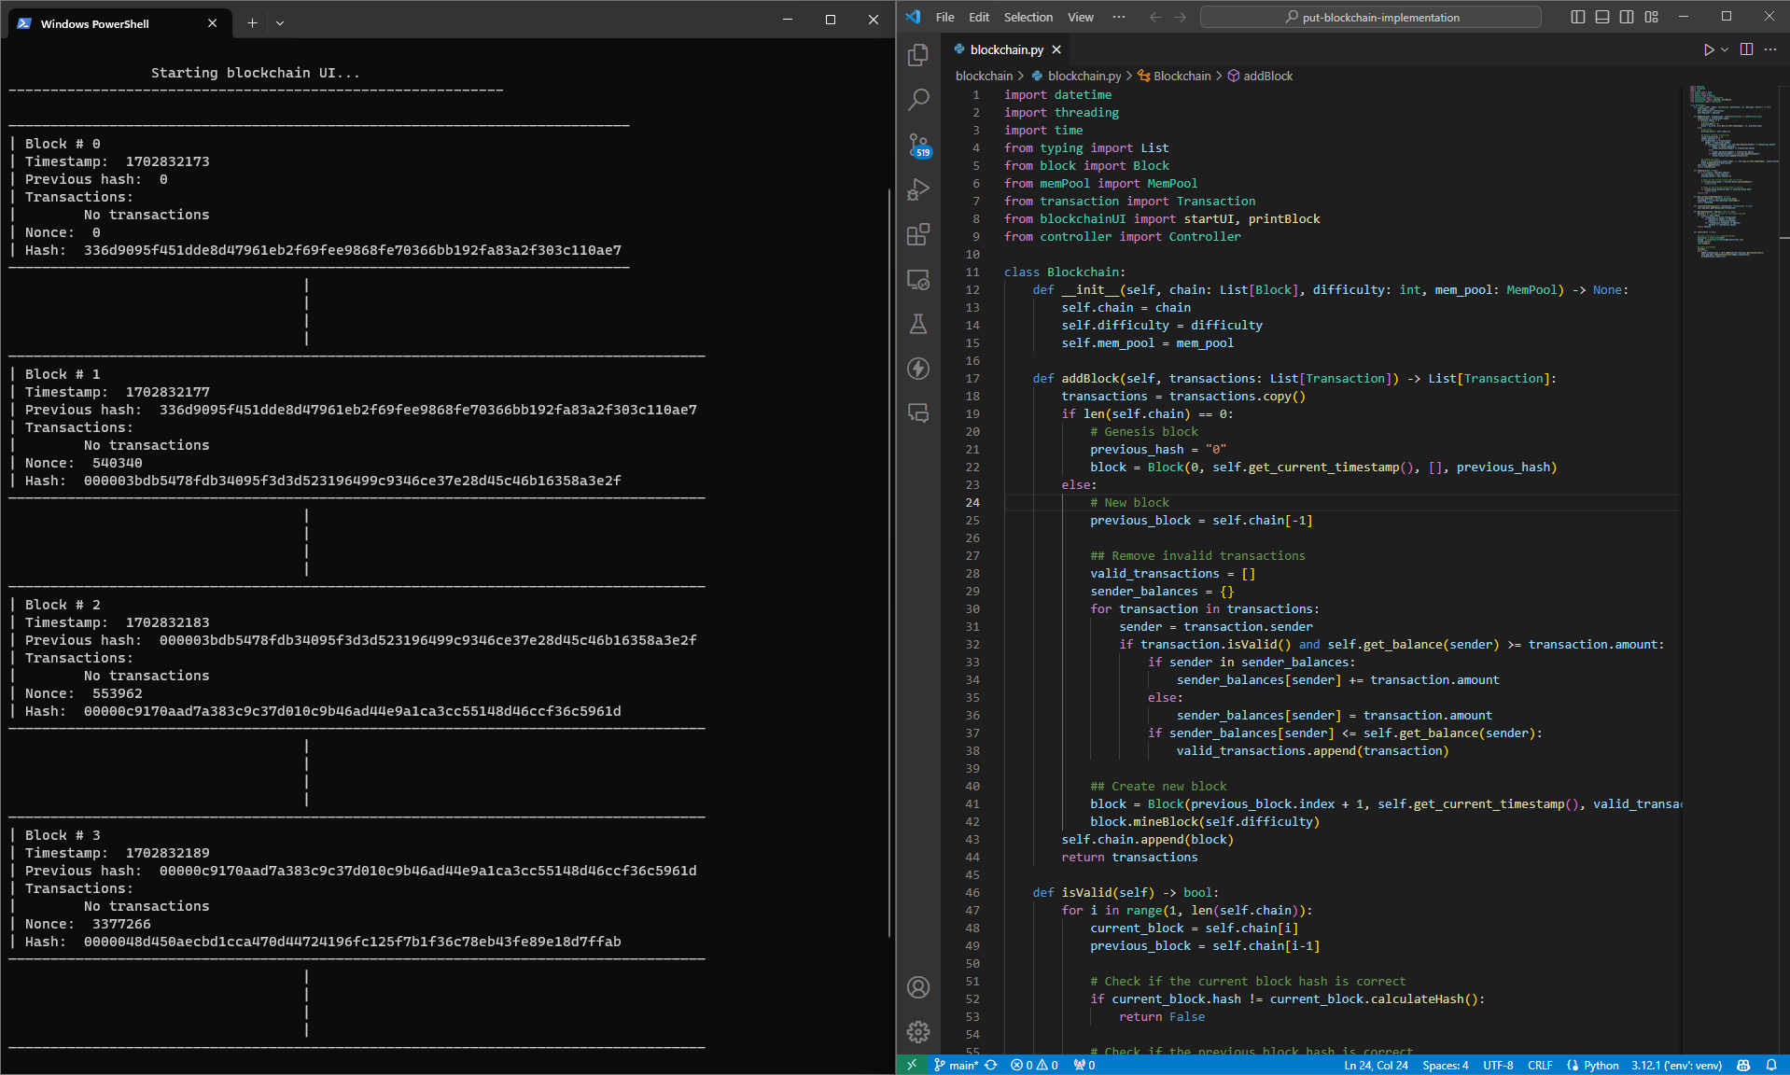Click 'Block # 2' in the terminal output
The image size is (1790, 1075).
click(63, 605)
